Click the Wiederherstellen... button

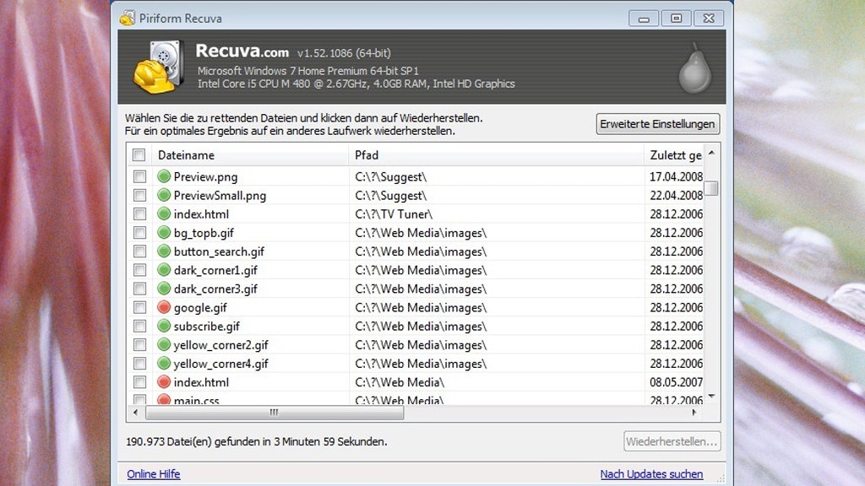point(672,441)
